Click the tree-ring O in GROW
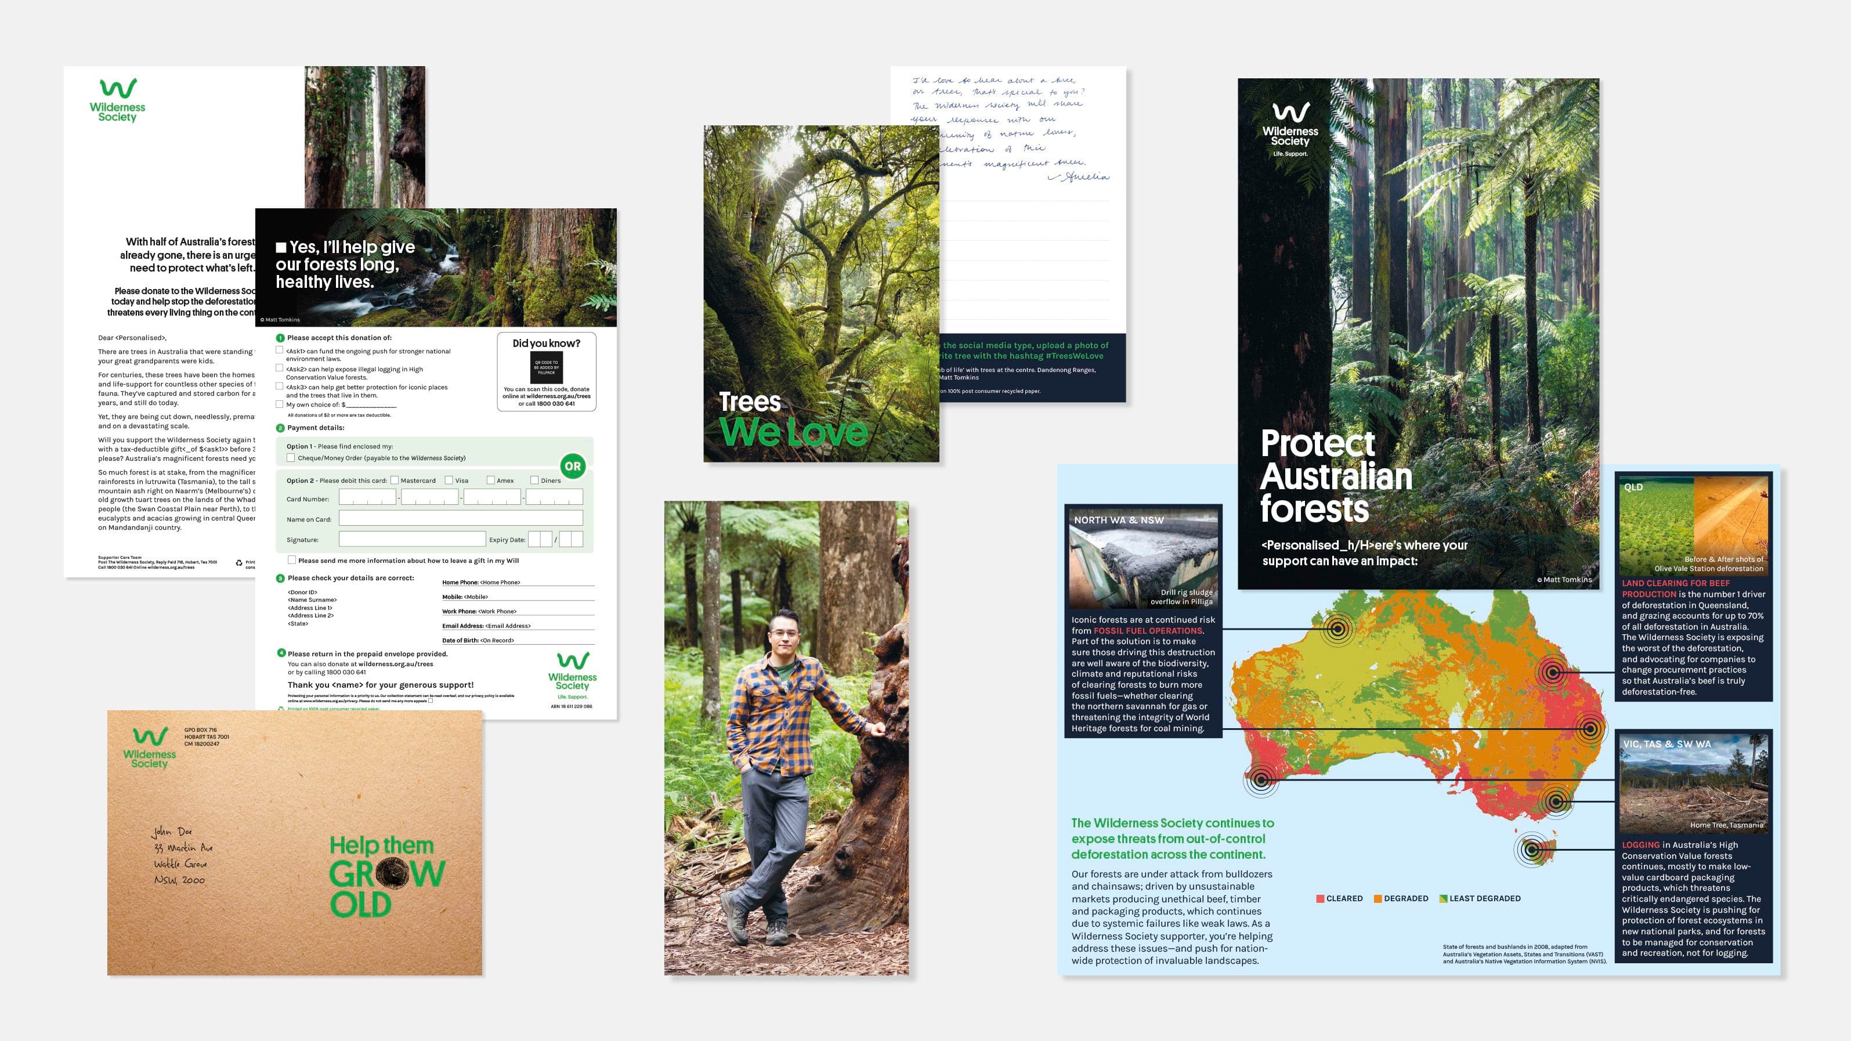This screenshot has width=1851, height=1041. pos(392,874)
